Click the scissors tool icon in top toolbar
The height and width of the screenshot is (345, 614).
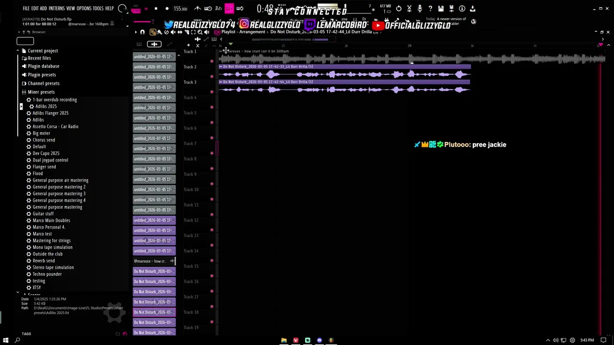(x=409, y=8)
